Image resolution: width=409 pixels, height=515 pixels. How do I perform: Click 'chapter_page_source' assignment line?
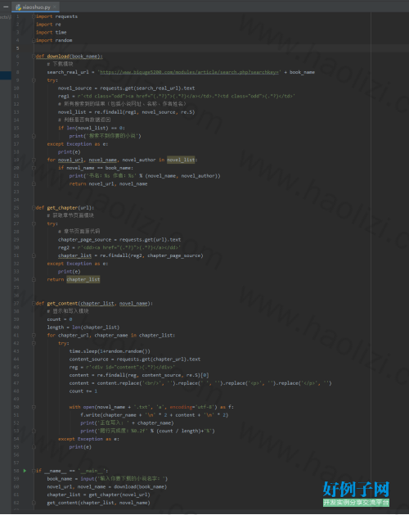pos(119,239)
